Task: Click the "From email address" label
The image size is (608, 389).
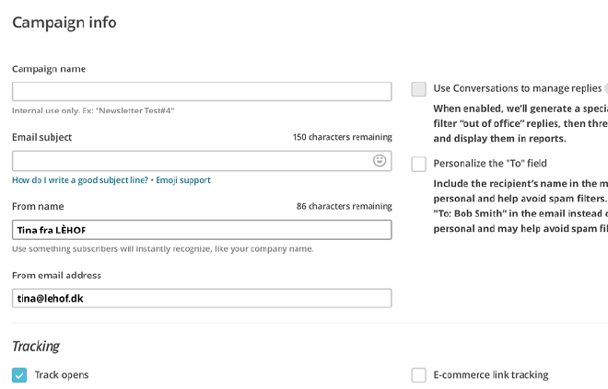Action: coord(56,275)
